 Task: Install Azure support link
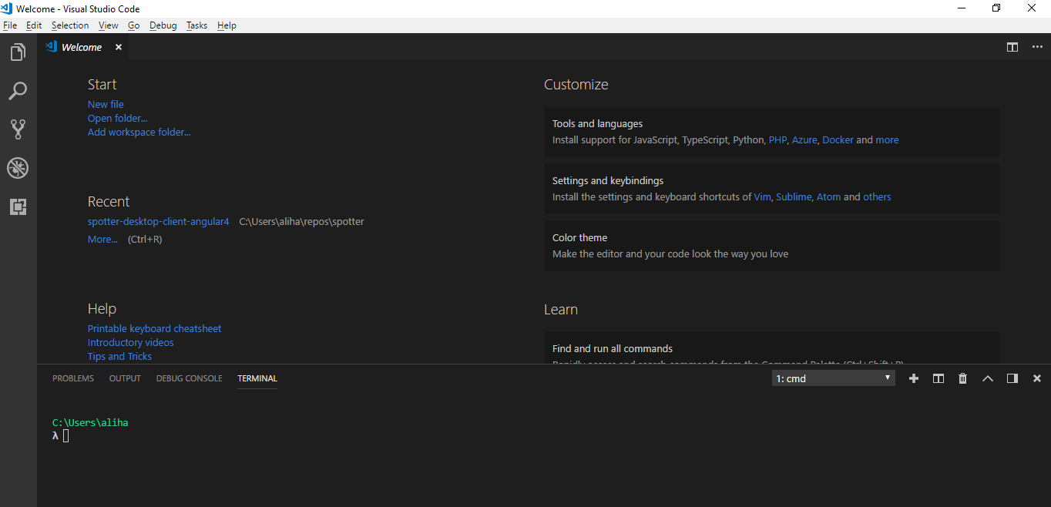(804, 139)
